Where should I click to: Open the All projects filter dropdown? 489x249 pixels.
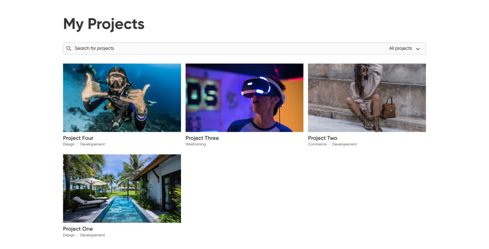point(404,48)
